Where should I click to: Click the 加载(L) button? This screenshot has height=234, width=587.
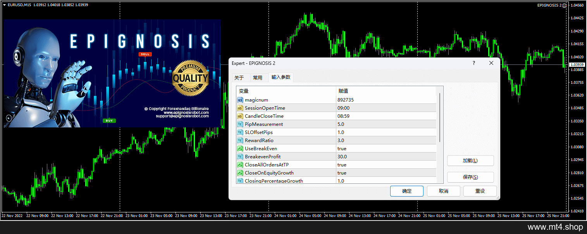470,161
